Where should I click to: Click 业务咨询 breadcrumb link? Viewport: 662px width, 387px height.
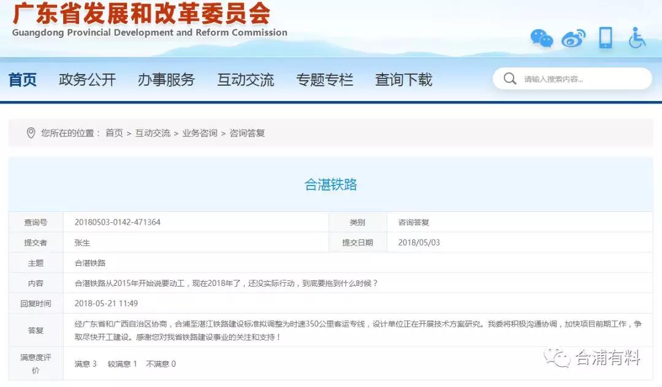tap(200, 133)
